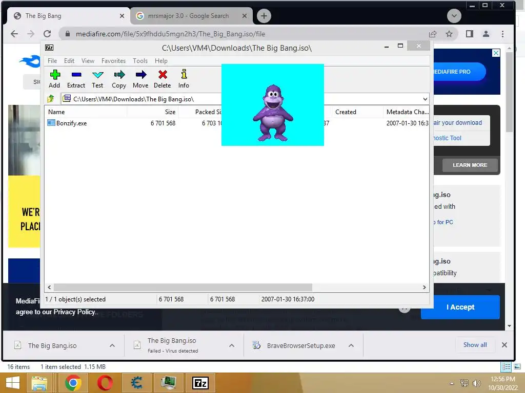Sort by Created column header

pyautogui.click(x=357, y=112)
